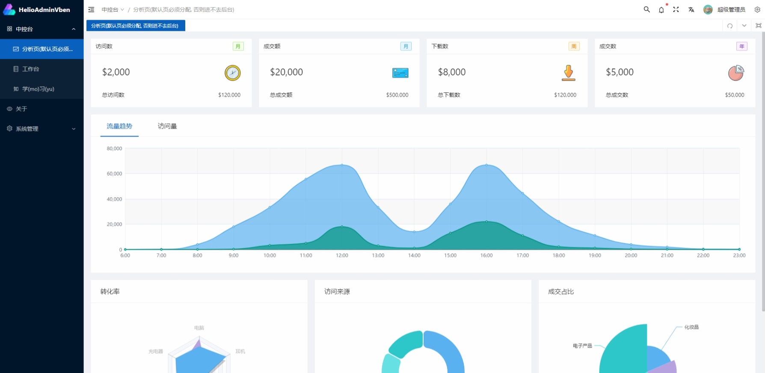765x373 pixels.
Task: Click the download icon in 下载数 card
Action: 568,73
